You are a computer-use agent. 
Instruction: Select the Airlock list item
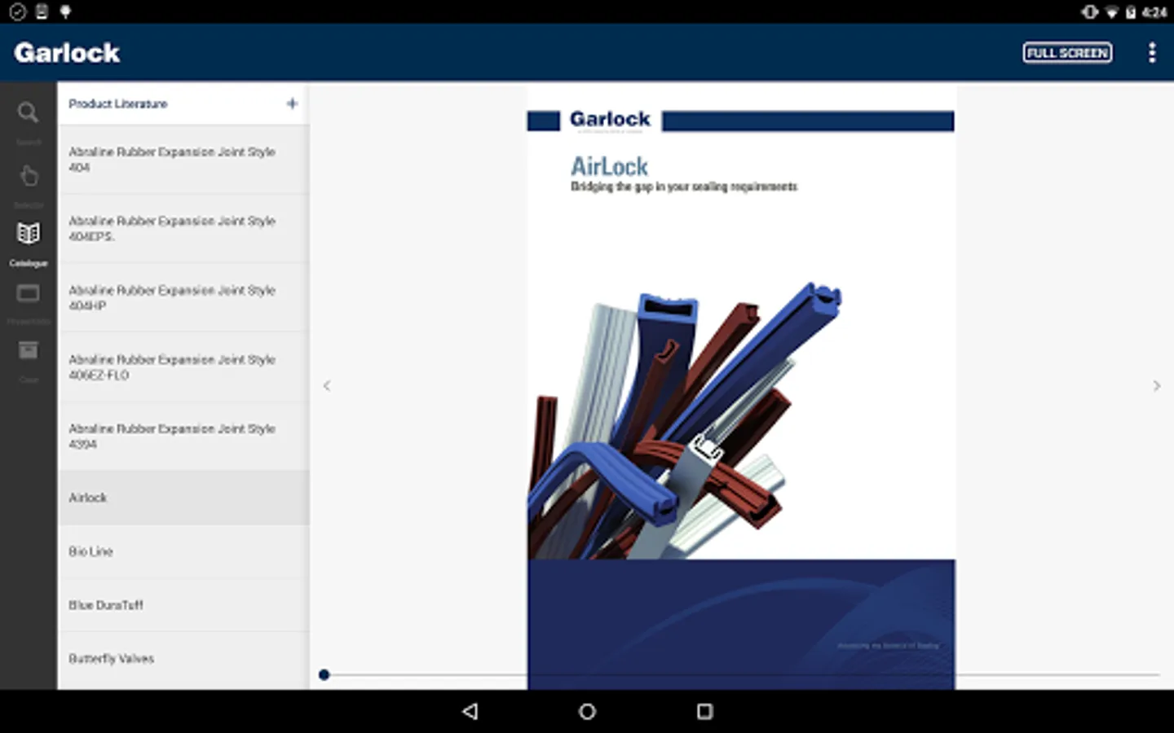click(x=183, y=498)
